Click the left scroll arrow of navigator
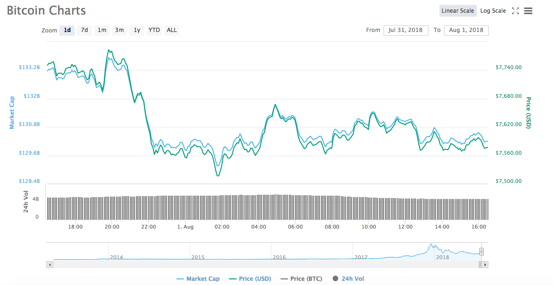Image resolution: width=553 pixels, height=285 pixels. tap(50, 265)
